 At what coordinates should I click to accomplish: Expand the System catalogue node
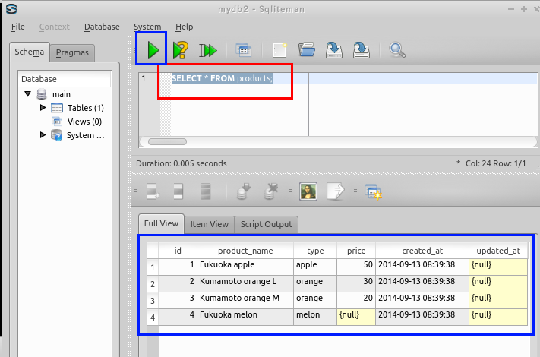click(43, 134)
